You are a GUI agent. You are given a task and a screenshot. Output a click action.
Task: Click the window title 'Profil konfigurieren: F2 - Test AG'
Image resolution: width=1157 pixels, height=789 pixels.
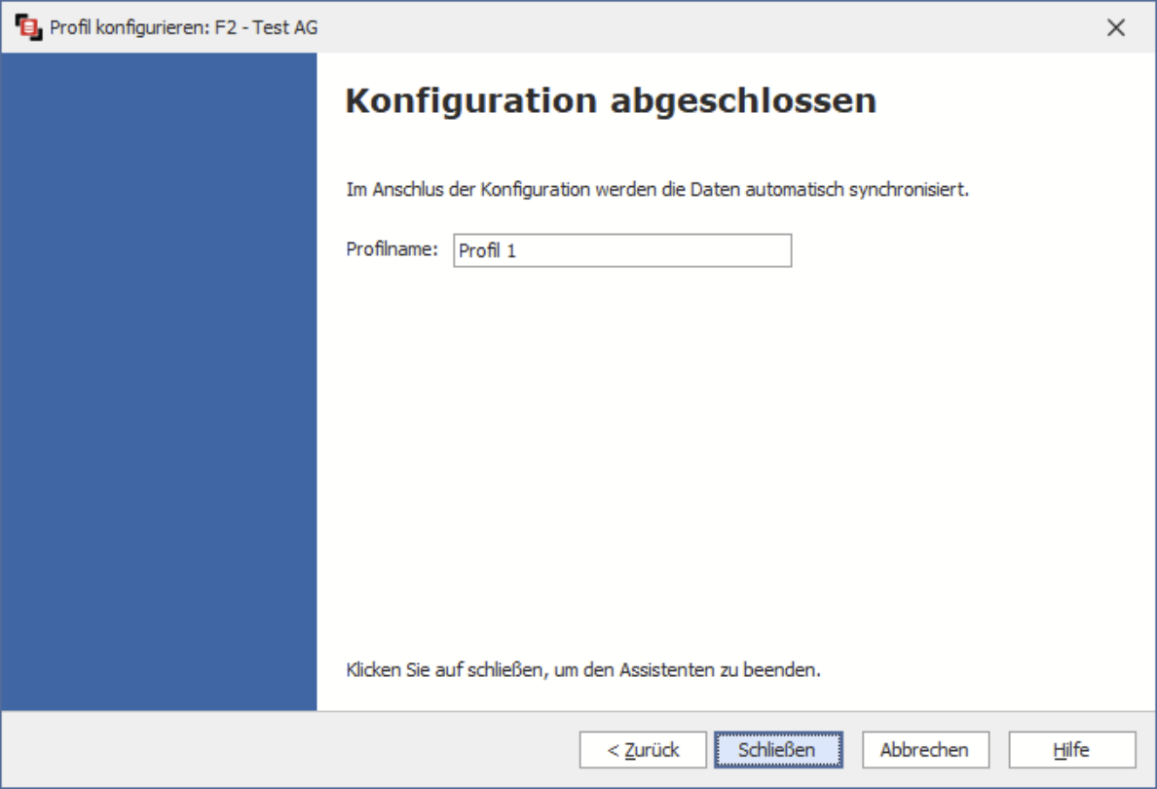pyautogui.click(x=183, y=27)
